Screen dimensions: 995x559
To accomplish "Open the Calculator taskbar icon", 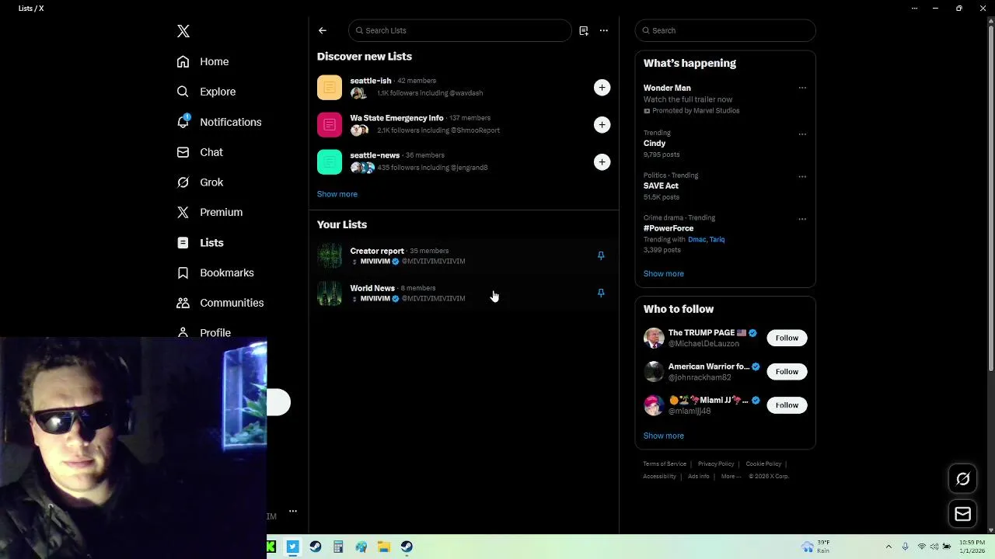I will pyautogui.click(x=338, y=547).
